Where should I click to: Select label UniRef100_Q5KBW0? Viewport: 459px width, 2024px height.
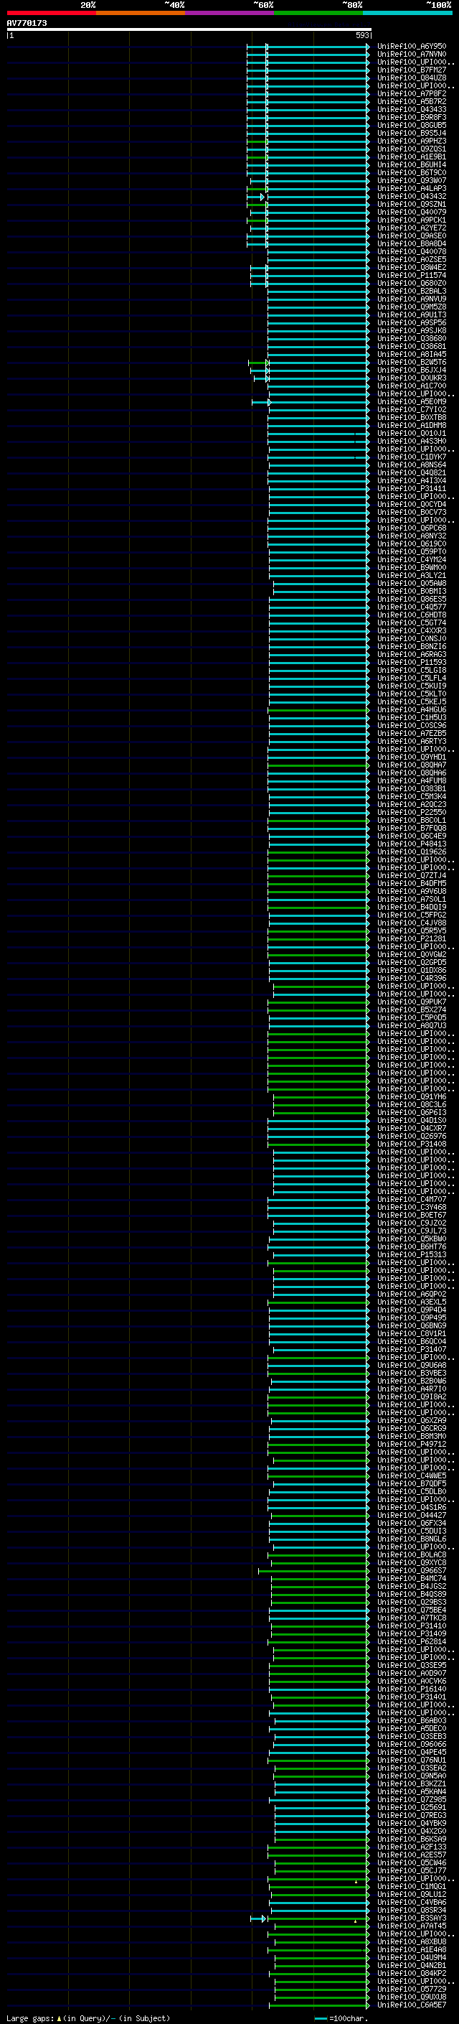tap(412, 1239)
